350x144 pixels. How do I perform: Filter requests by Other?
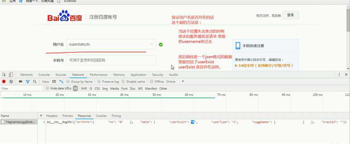[163, 88]
